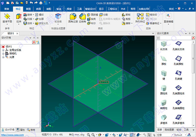The width and height of the screenshot is (196, 137).
Task: Close the 设计1 document tab
Action: click(17, 34)
